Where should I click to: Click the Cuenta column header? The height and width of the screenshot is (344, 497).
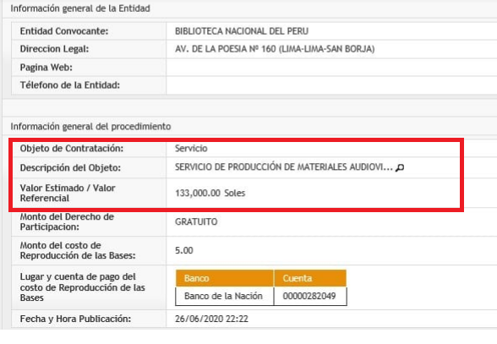(x=310, y=278)
